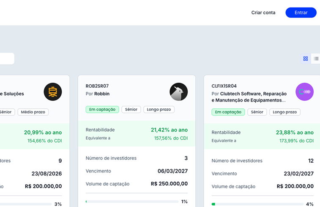Click Clubtech Software issuer name

click(249, 97)
